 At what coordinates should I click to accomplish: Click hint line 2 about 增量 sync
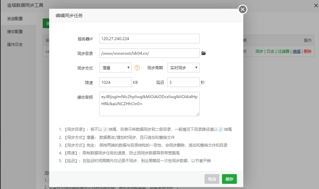pos(117,137)
